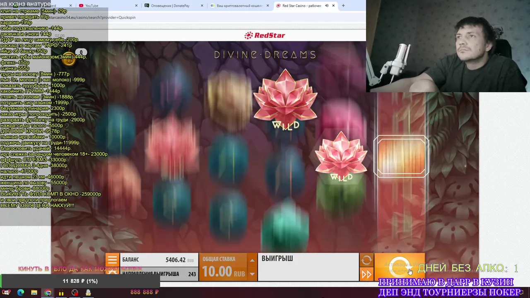Open Microsoft Edge from the taskbar
This screenshot has width=530, height=298.
click(21, 293)
